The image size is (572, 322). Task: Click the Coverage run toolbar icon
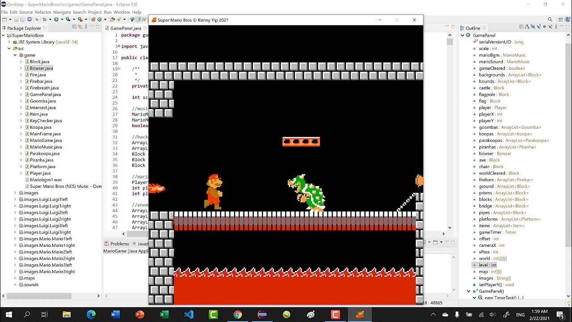(x=68, y=20)
